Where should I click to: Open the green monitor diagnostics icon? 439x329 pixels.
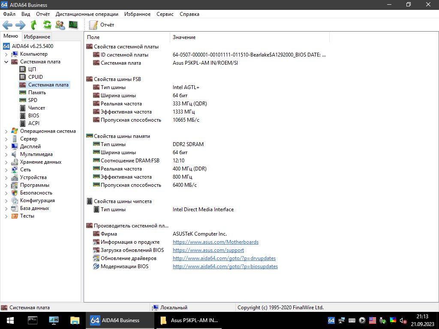[x=73, y=25]
